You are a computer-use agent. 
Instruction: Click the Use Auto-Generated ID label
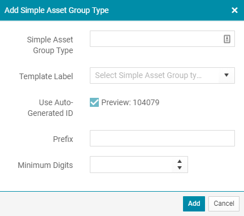(x=50, y=108)
